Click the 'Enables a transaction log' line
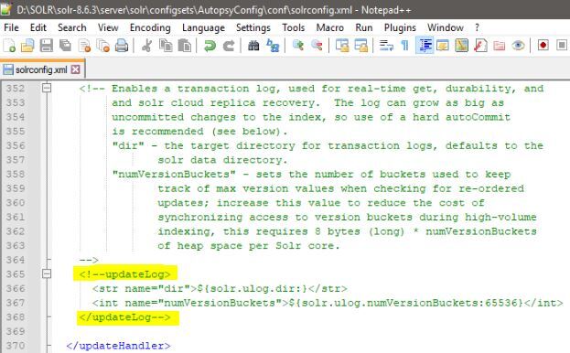Screen dimensions: 570x353 pyautogui.click(x=312, y=89)
